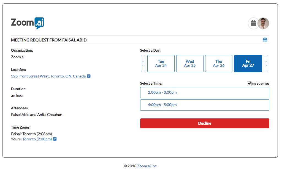Click the 'Faisal: Toronto (2:08pm)' text
This screenshot has width=285, height=172.
(31, 134)
